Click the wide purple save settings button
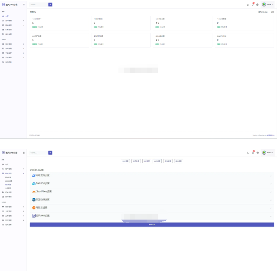This screenshot has height=271, width=279. click(152, 224)
